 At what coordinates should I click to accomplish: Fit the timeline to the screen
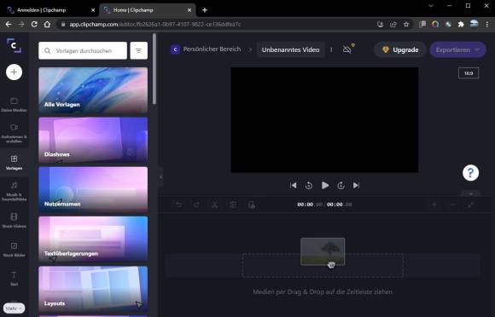pyautogui.click(x=471, y=205)
